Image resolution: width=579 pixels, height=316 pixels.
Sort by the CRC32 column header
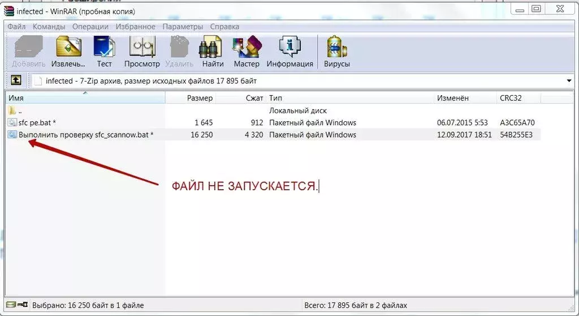click(519, 98)
